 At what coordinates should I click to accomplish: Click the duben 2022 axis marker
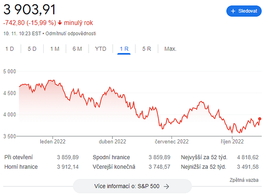[x=112, y=142]
